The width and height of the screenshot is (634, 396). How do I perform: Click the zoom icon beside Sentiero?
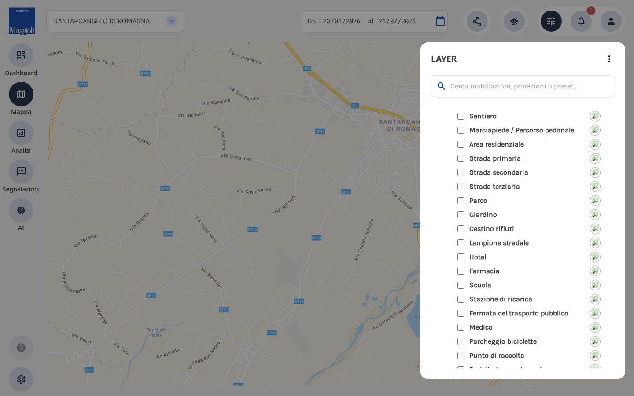[595, 116]
